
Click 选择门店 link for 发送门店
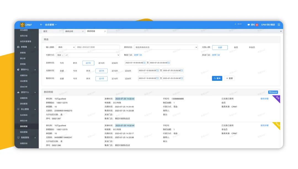216,55
